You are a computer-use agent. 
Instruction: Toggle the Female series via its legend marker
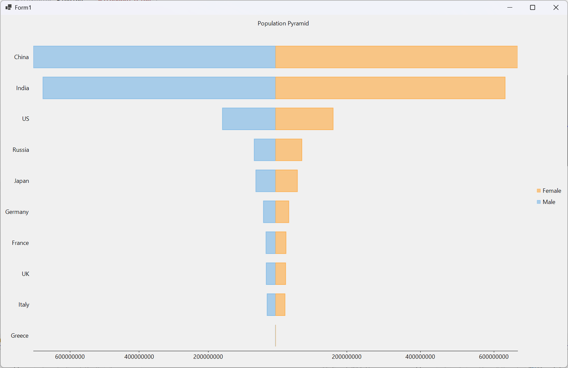[538, 190]
